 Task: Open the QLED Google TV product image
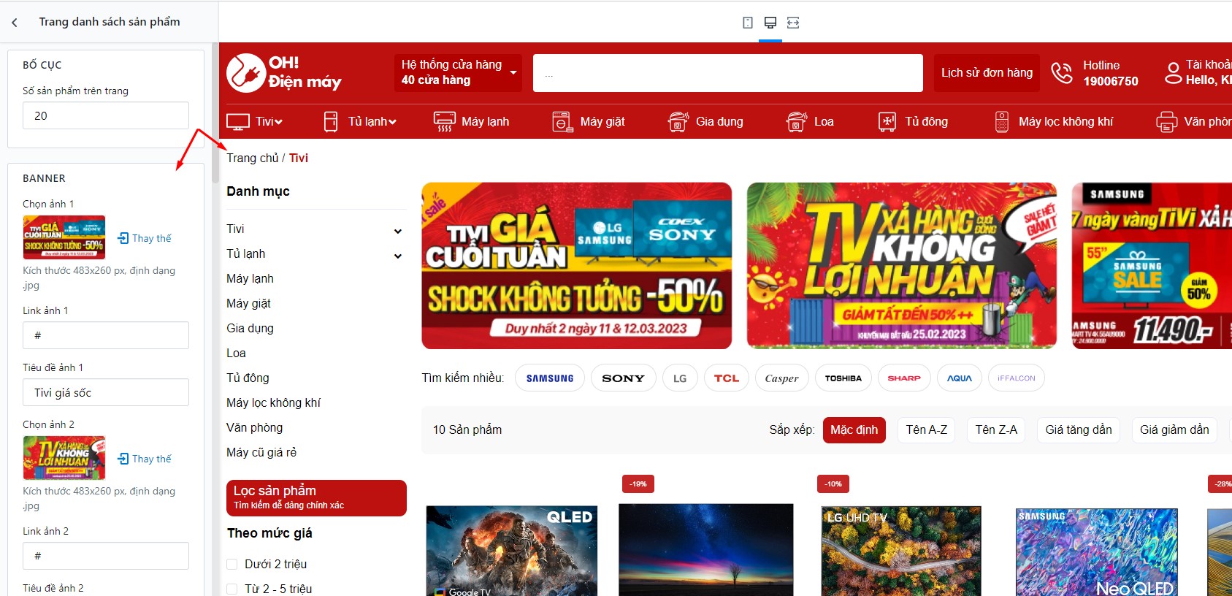tap(512, 551)
